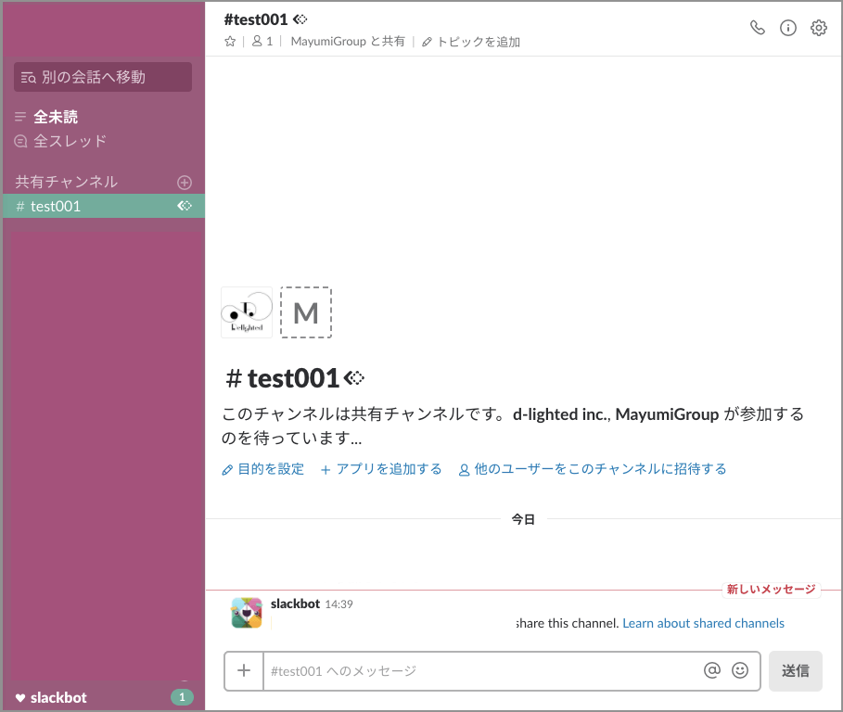
Task: Click add an app link (アプリを追加する)
Action: 381,469
